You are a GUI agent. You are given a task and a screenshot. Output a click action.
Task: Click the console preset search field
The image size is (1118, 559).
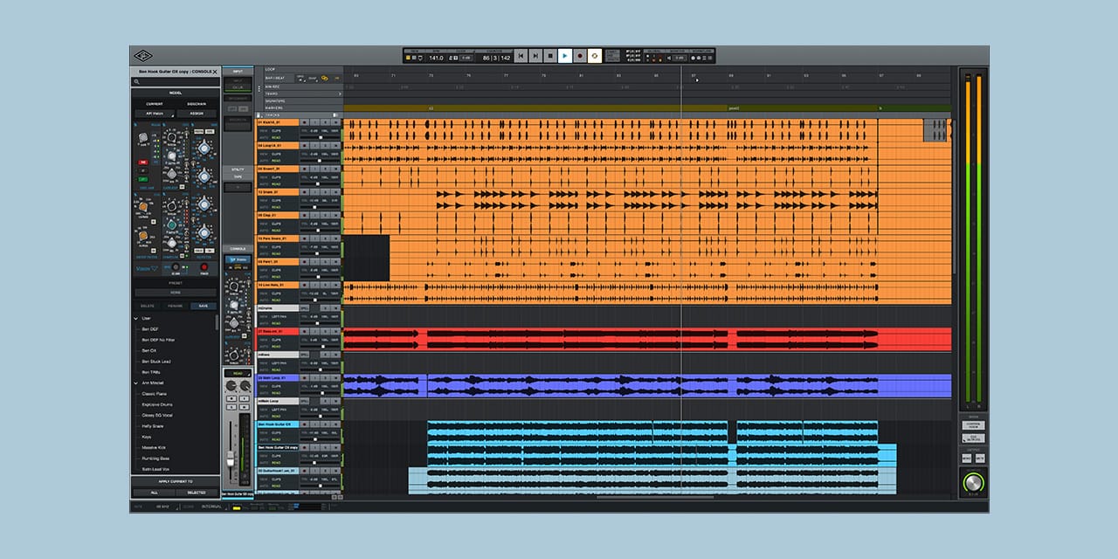click(177, 82)
